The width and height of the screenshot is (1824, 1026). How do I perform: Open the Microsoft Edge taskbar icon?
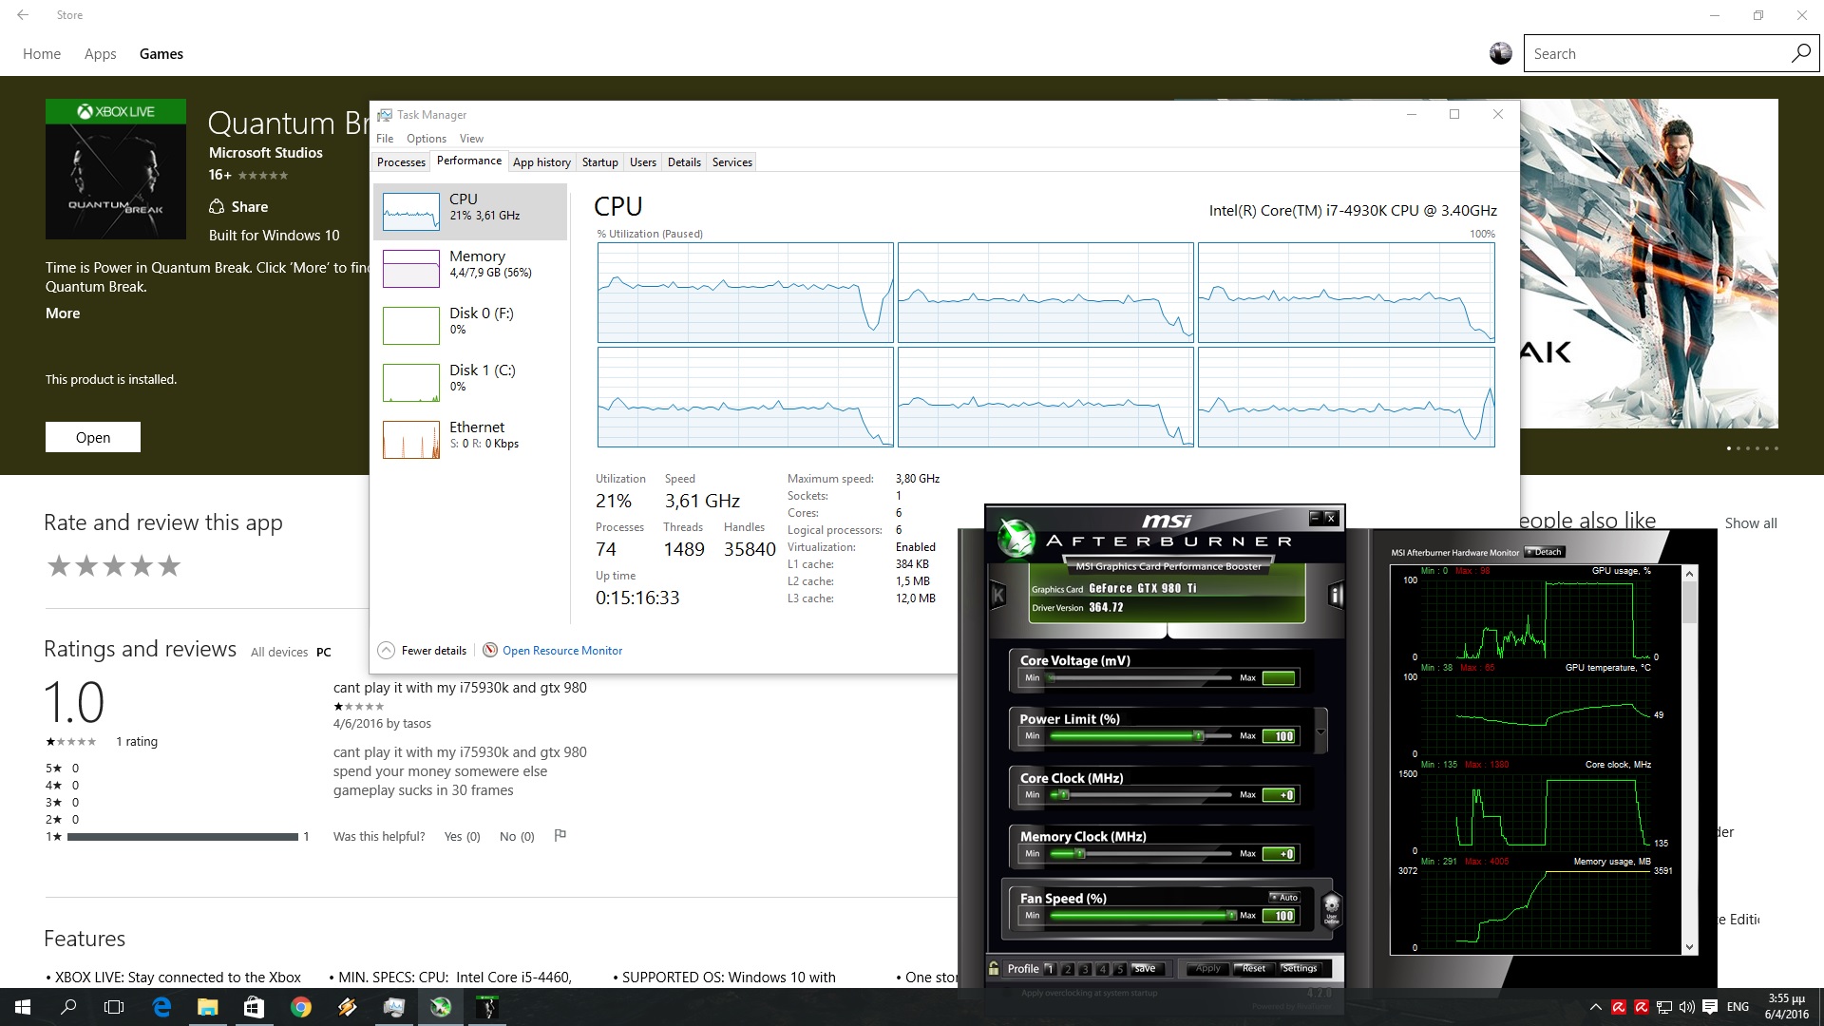[x=161, y=1007]
